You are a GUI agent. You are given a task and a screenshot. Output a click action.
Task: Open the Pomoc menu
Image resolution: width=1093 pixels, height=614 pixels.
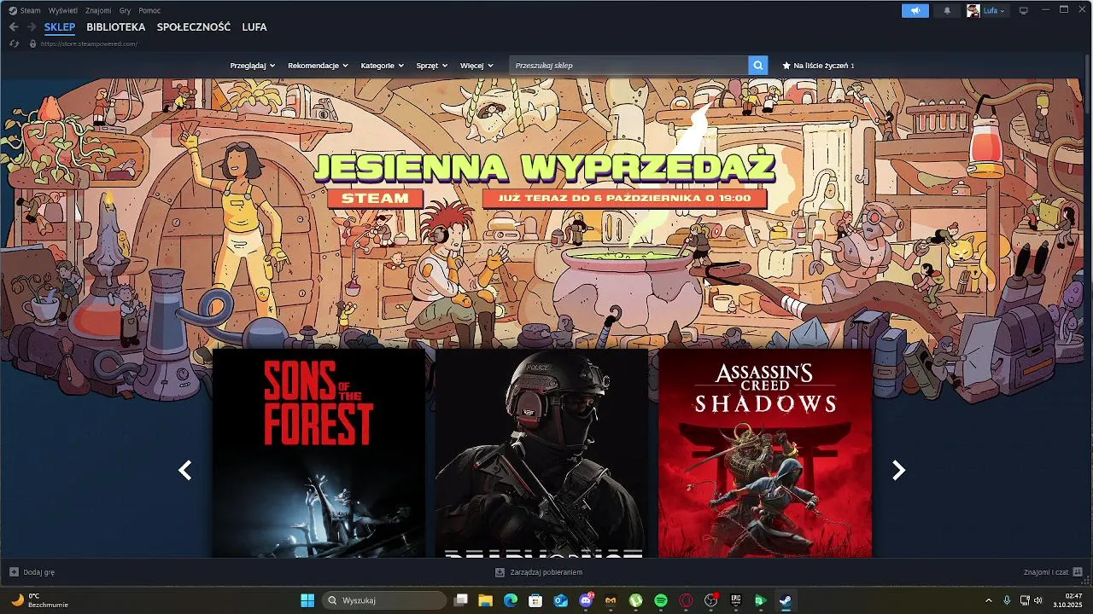coord(149,10)
